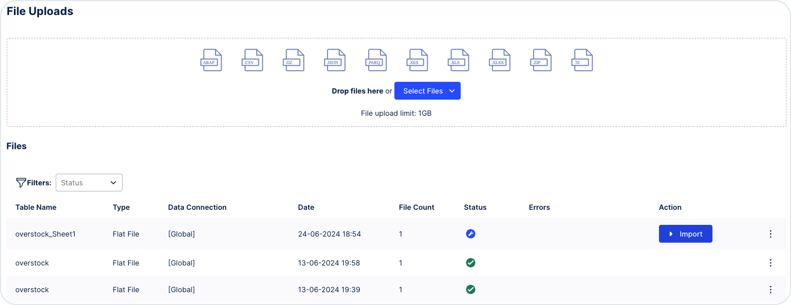The width and height of the screenshot is (791, 305).
Task: Click the 7Z file type icon
Action: pos(582,60)
